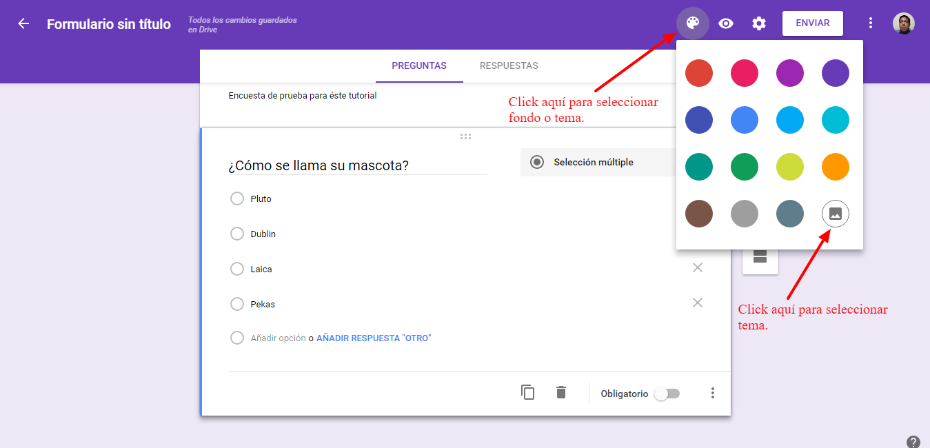Remove the Laica option with X

[698, 267]
